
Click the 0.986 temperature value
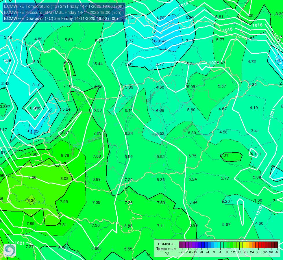[x=35, y=108]
